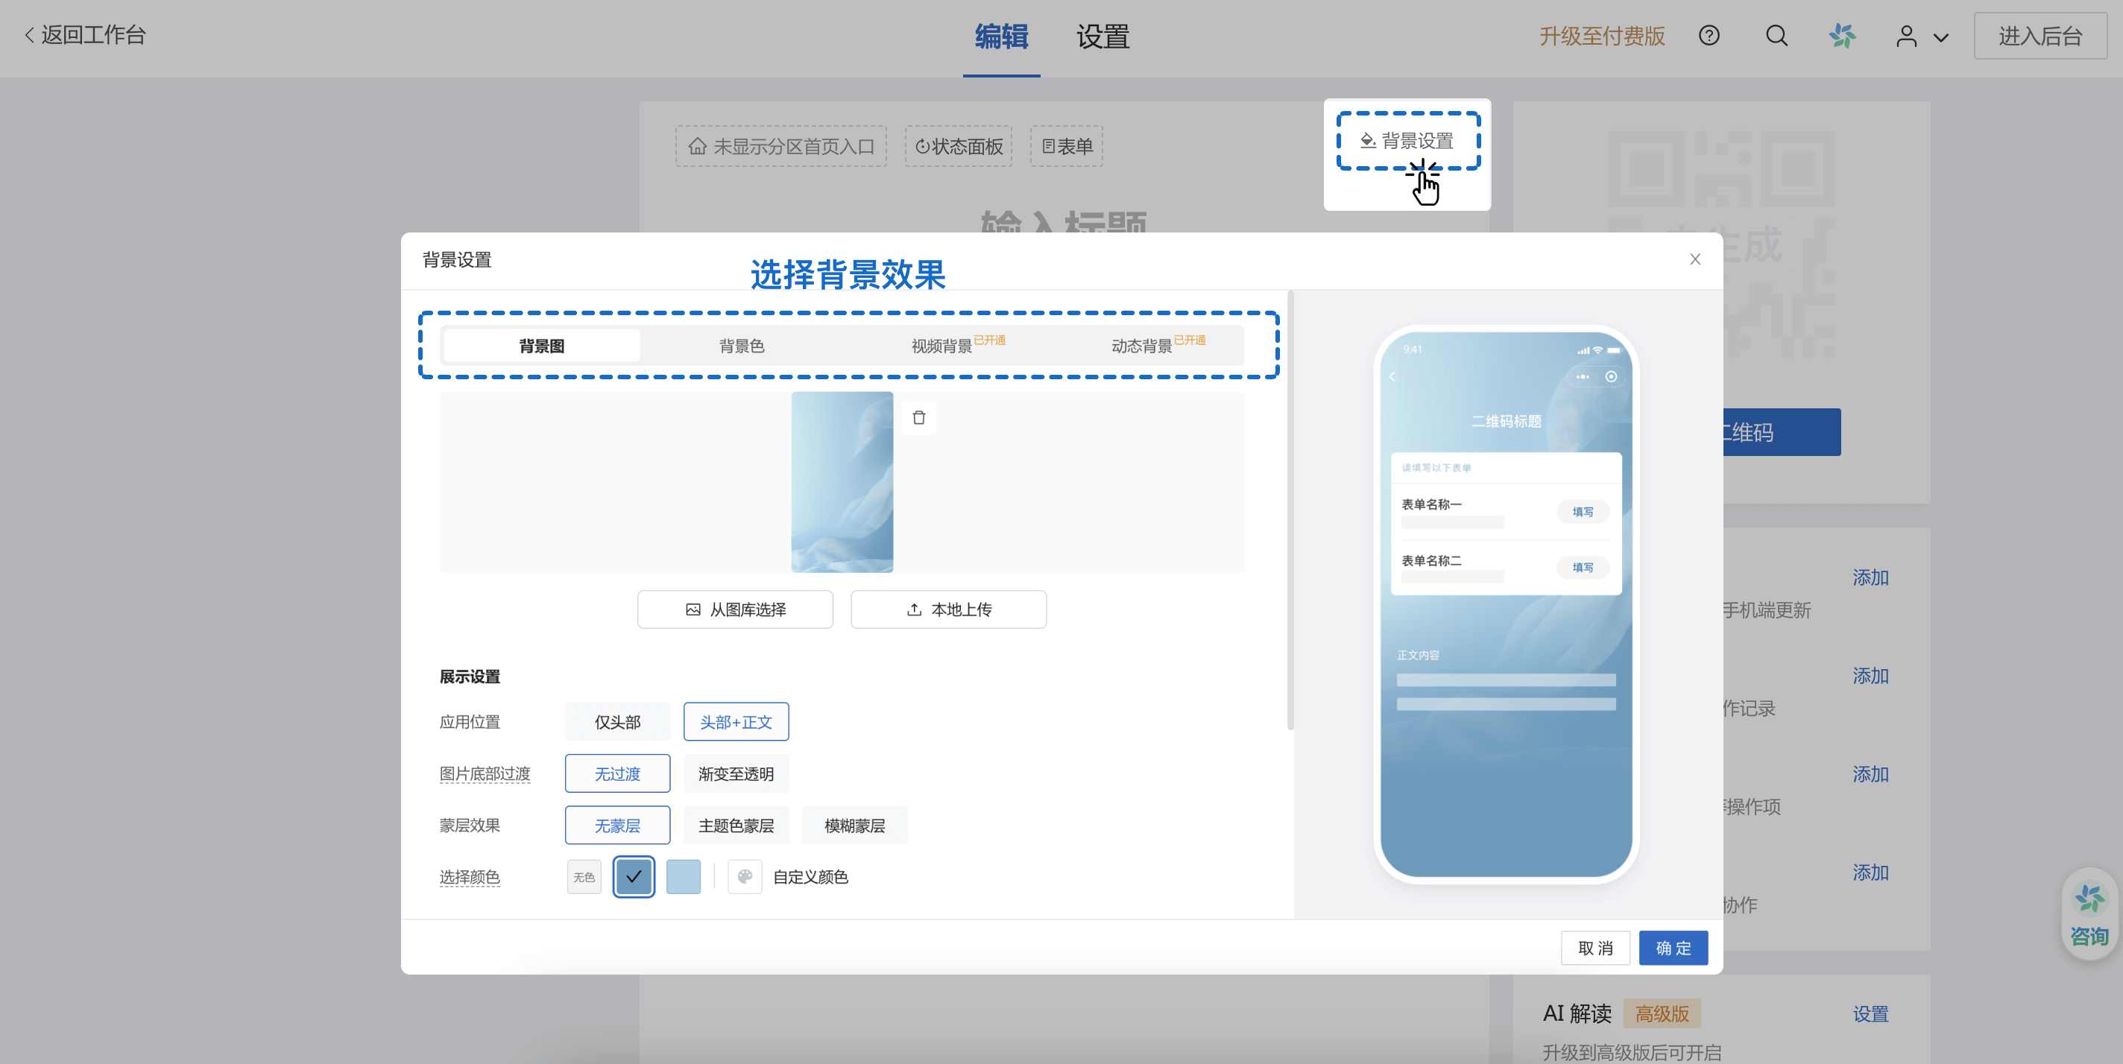
Task: Close the background settings dialog
Action: [x=1694, y=259]
